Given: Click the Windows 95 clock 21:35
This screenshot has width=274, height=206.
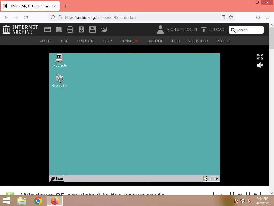Looking at the screenshot, I should point(214,179).
